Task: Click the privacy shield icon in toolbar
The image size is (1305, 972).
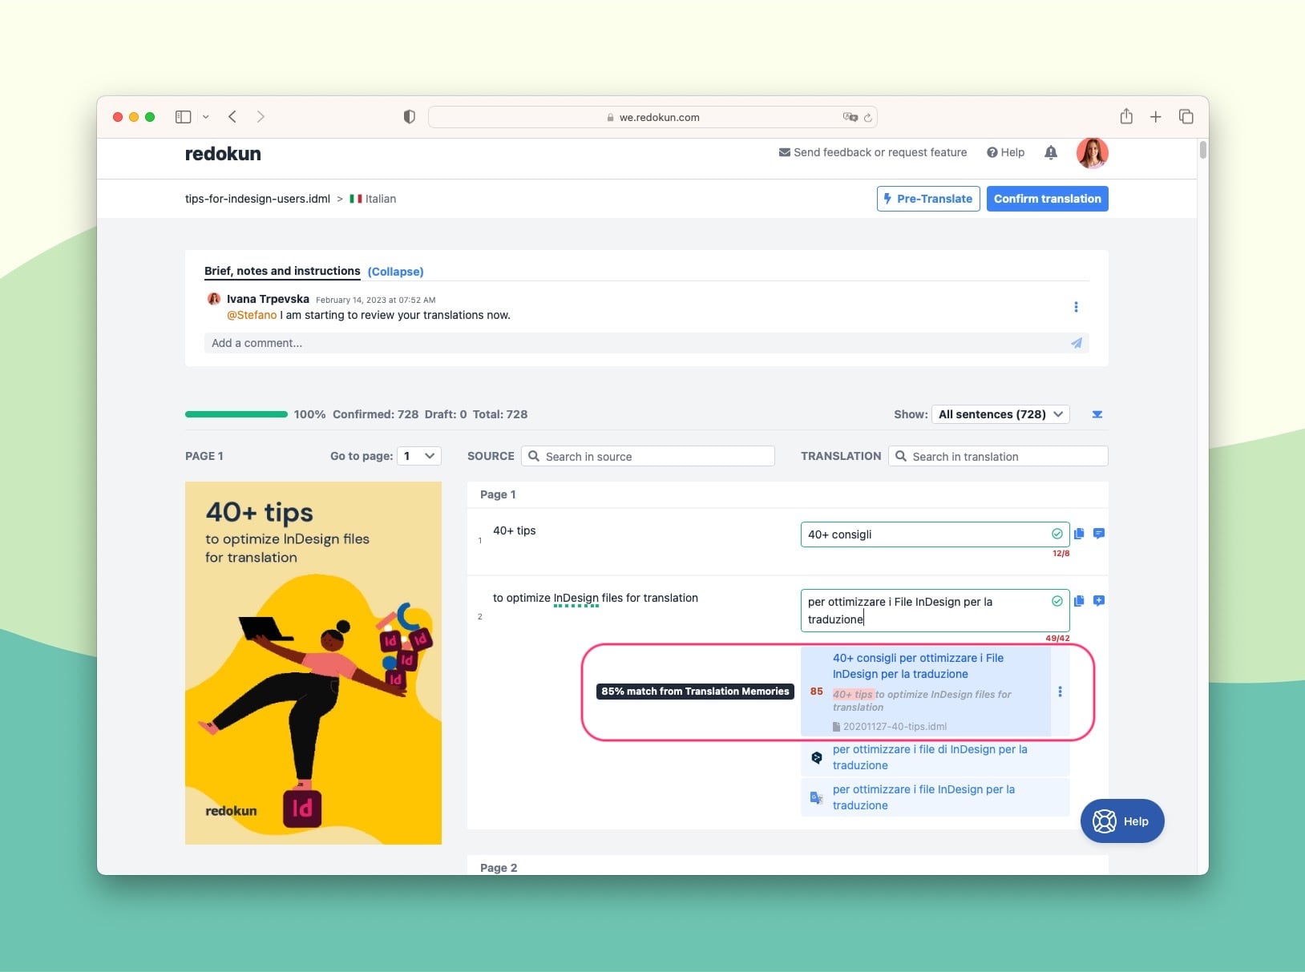Action: (410, 117)
